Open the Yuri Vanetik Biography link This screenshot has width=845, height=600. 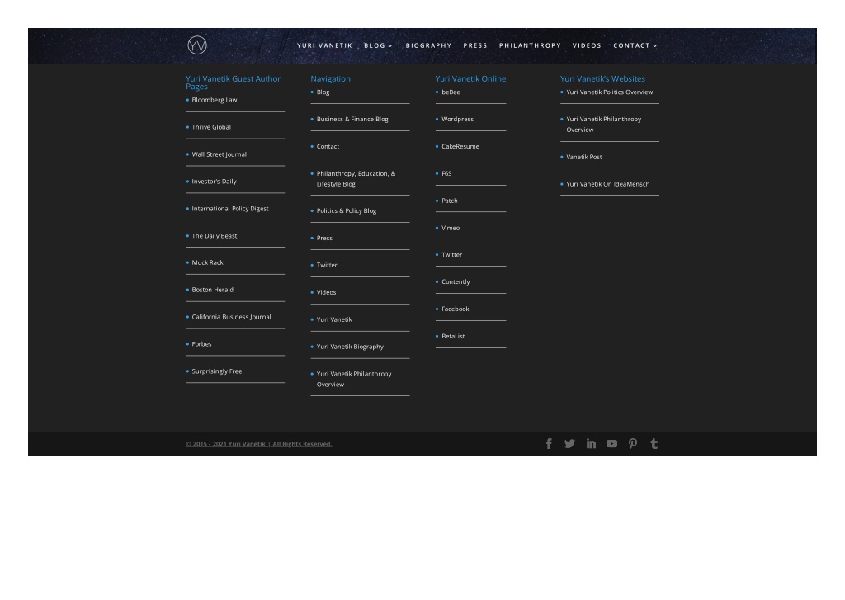tap(350, 347)
